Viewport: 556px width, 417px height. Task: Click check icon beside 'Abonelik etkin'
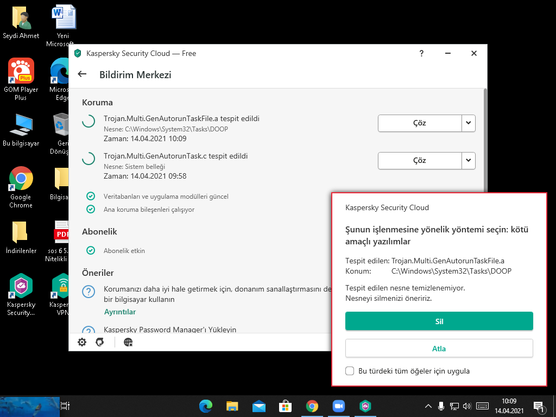(91, 250)
